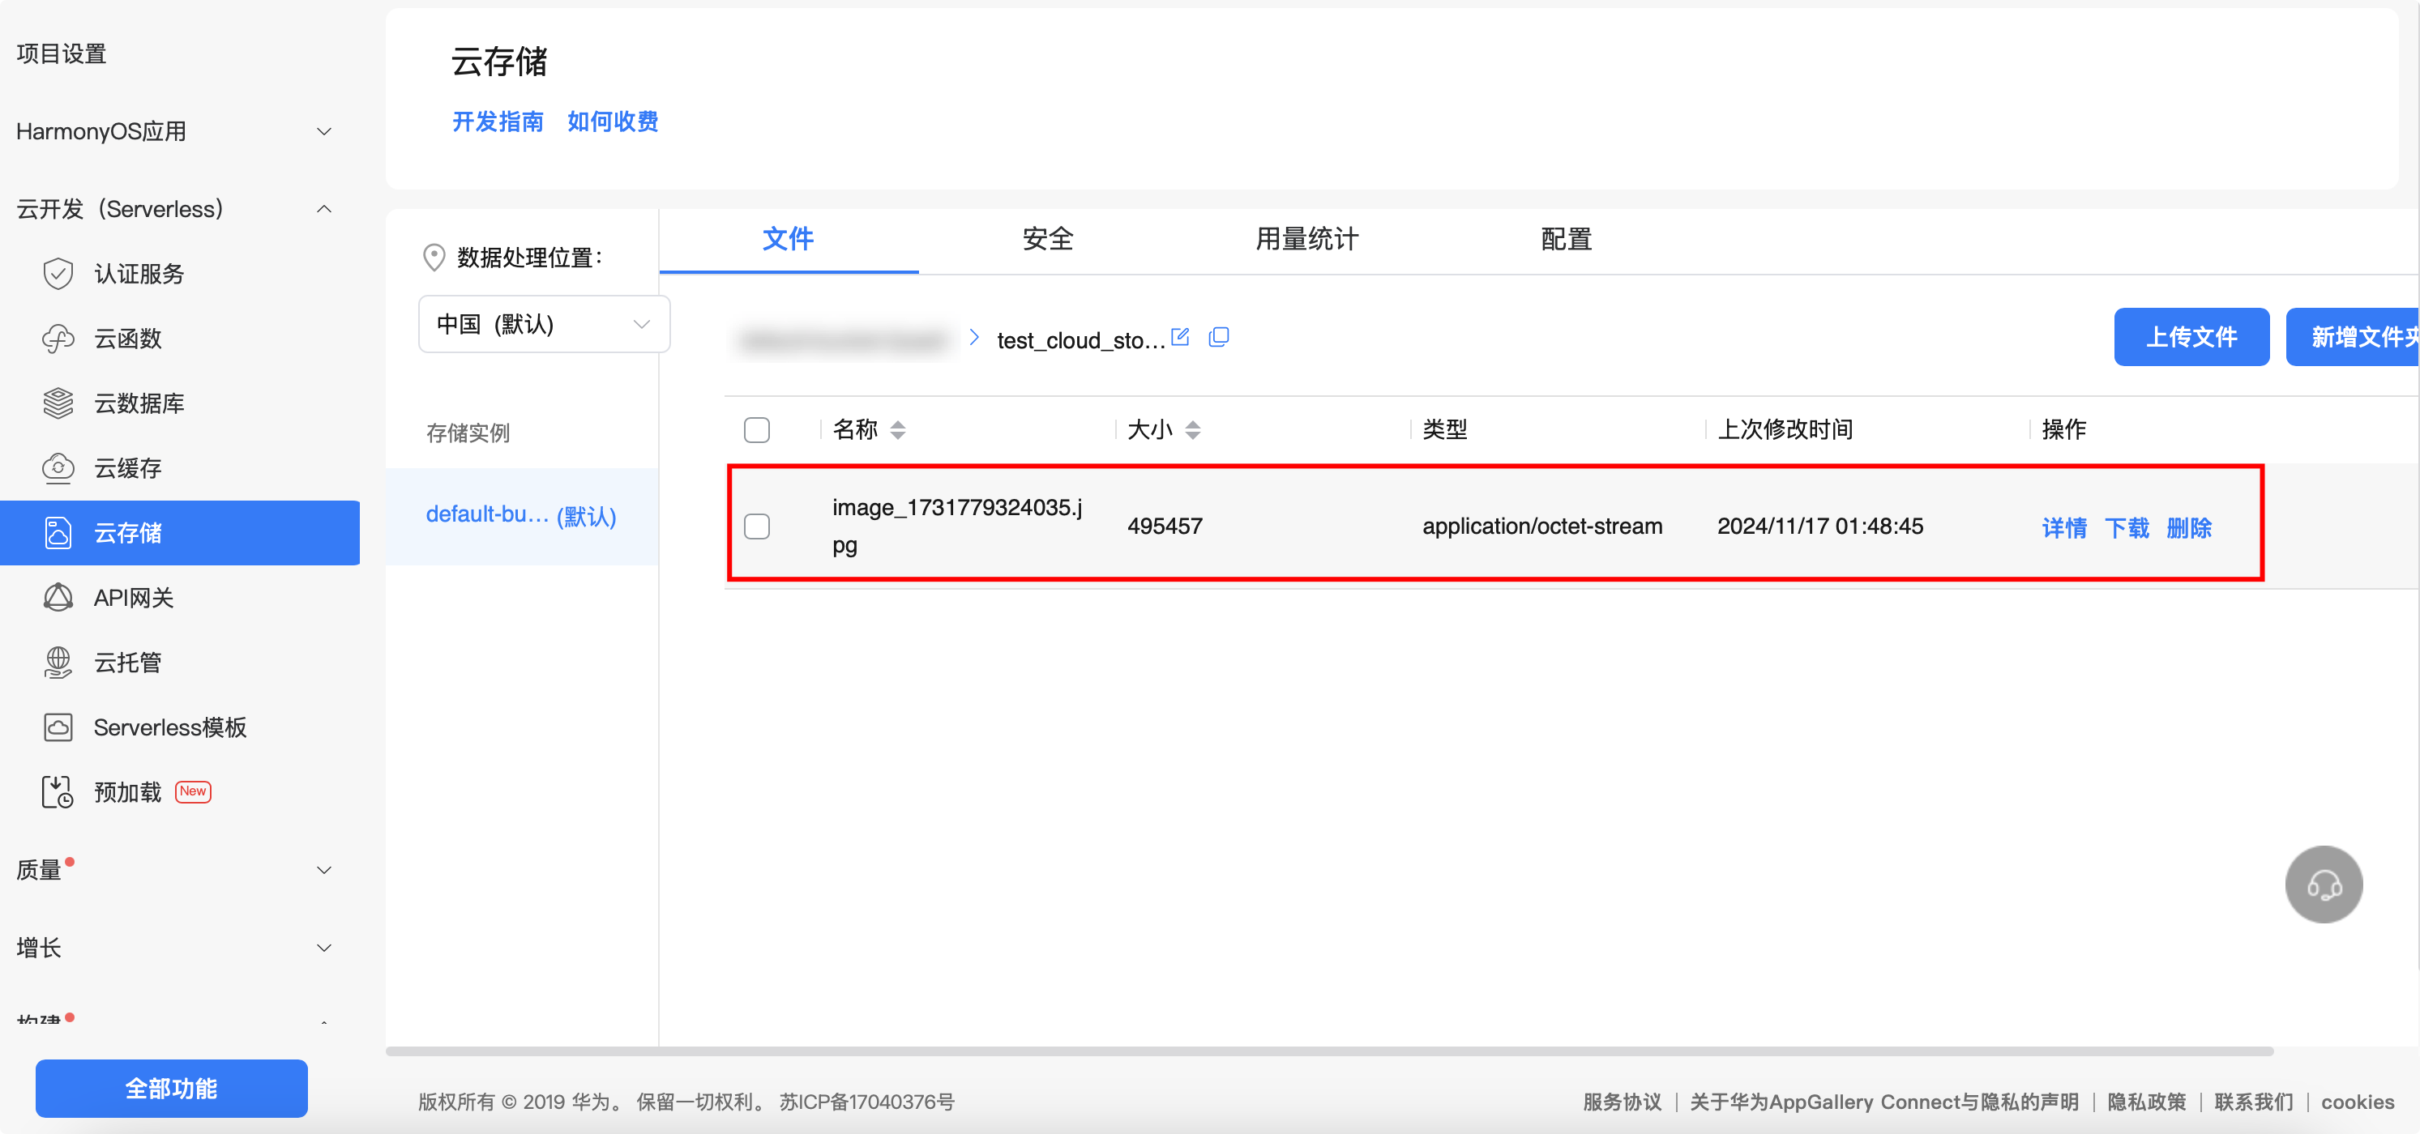Open the 联系我们 footer link
Screen dimensions: 2420x1134
(x=2253, y=1101)
